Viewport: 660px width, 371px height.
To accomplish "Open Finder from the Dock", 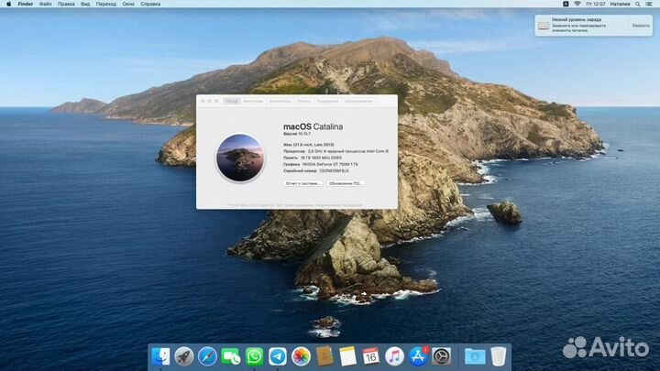I will [160, 356].
